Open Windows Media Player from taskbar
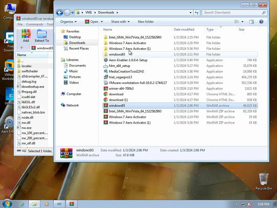 pyautogui.click(x=47, y=204)
